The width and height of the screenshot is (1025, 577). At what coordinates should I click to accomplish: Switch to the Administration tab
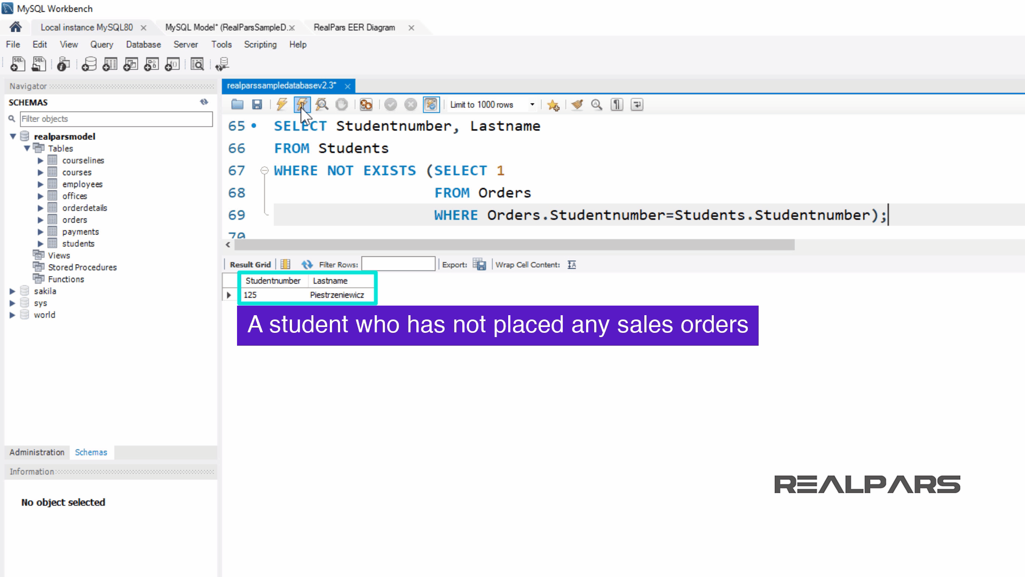tap(37, 452)
